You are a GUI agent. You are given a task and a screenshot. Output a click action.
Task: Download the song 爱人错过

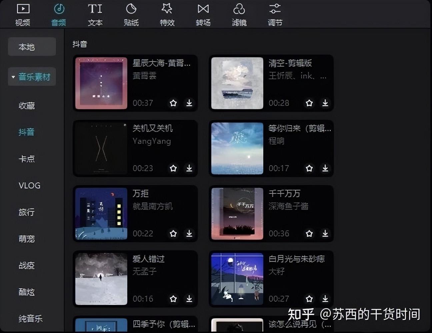tap(189, 299)
